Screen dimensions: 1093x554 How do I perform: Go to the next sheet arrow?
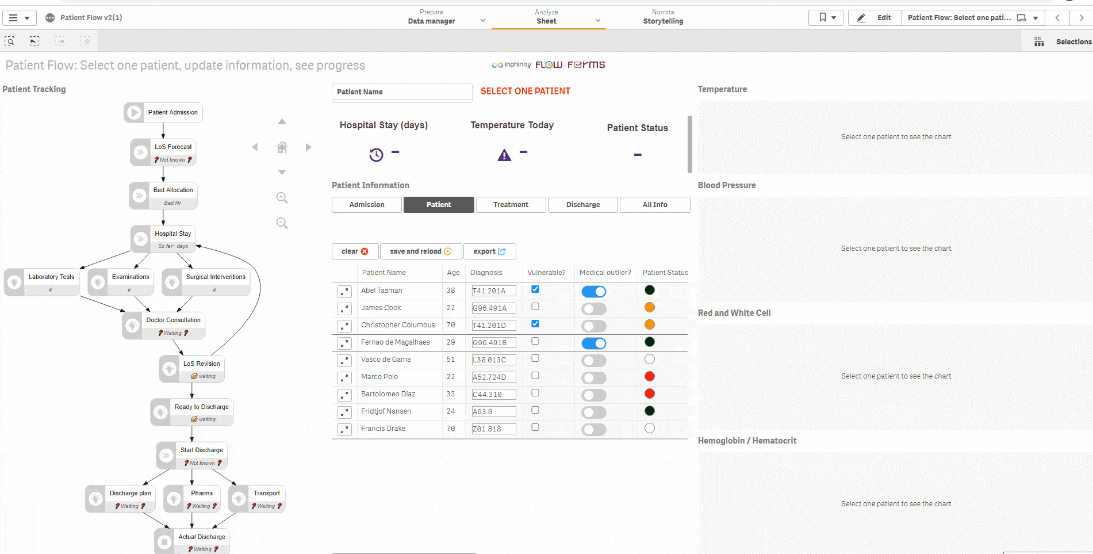click(x=1081, y=18)
